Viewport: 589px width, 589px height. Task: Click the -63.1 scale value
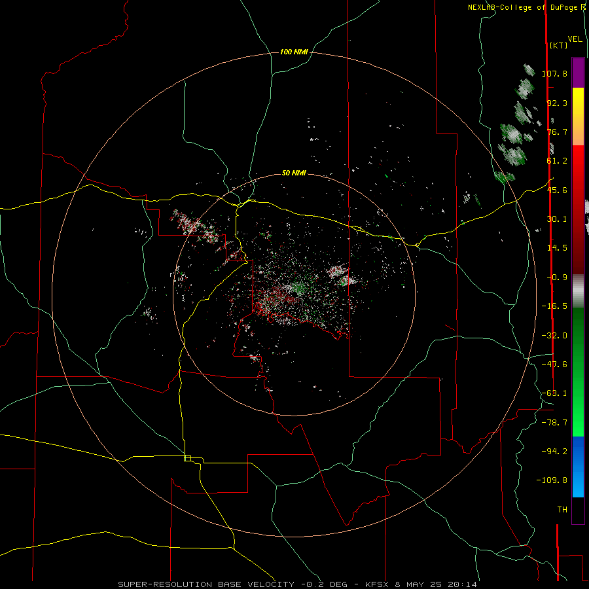554,393
